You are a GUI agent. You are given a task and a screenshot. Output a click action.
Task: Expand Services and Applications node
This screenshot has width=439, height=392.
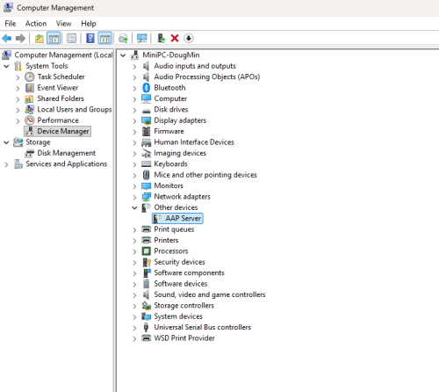point(6,164)
